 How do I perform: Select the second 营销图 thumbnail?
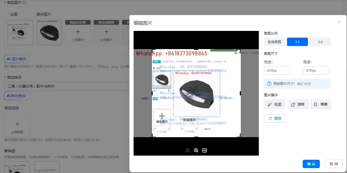coord(47,167)
